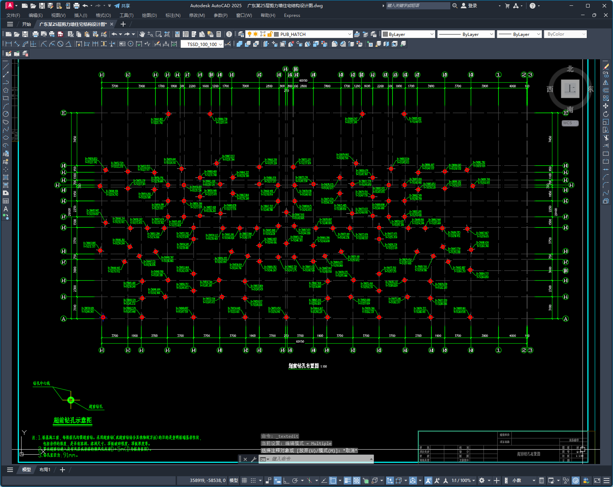Toggle Annotation Visibility on status bar
The height and width of the screenshot is (487, 613).
[x=428, y=481]
